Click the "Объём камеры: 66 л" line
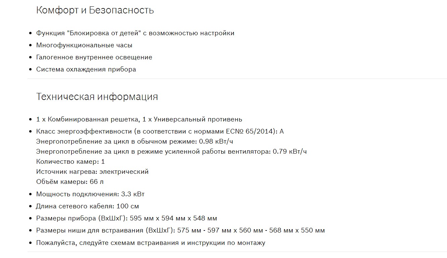Viewport: 447px width, 258px height. point(70,182)
